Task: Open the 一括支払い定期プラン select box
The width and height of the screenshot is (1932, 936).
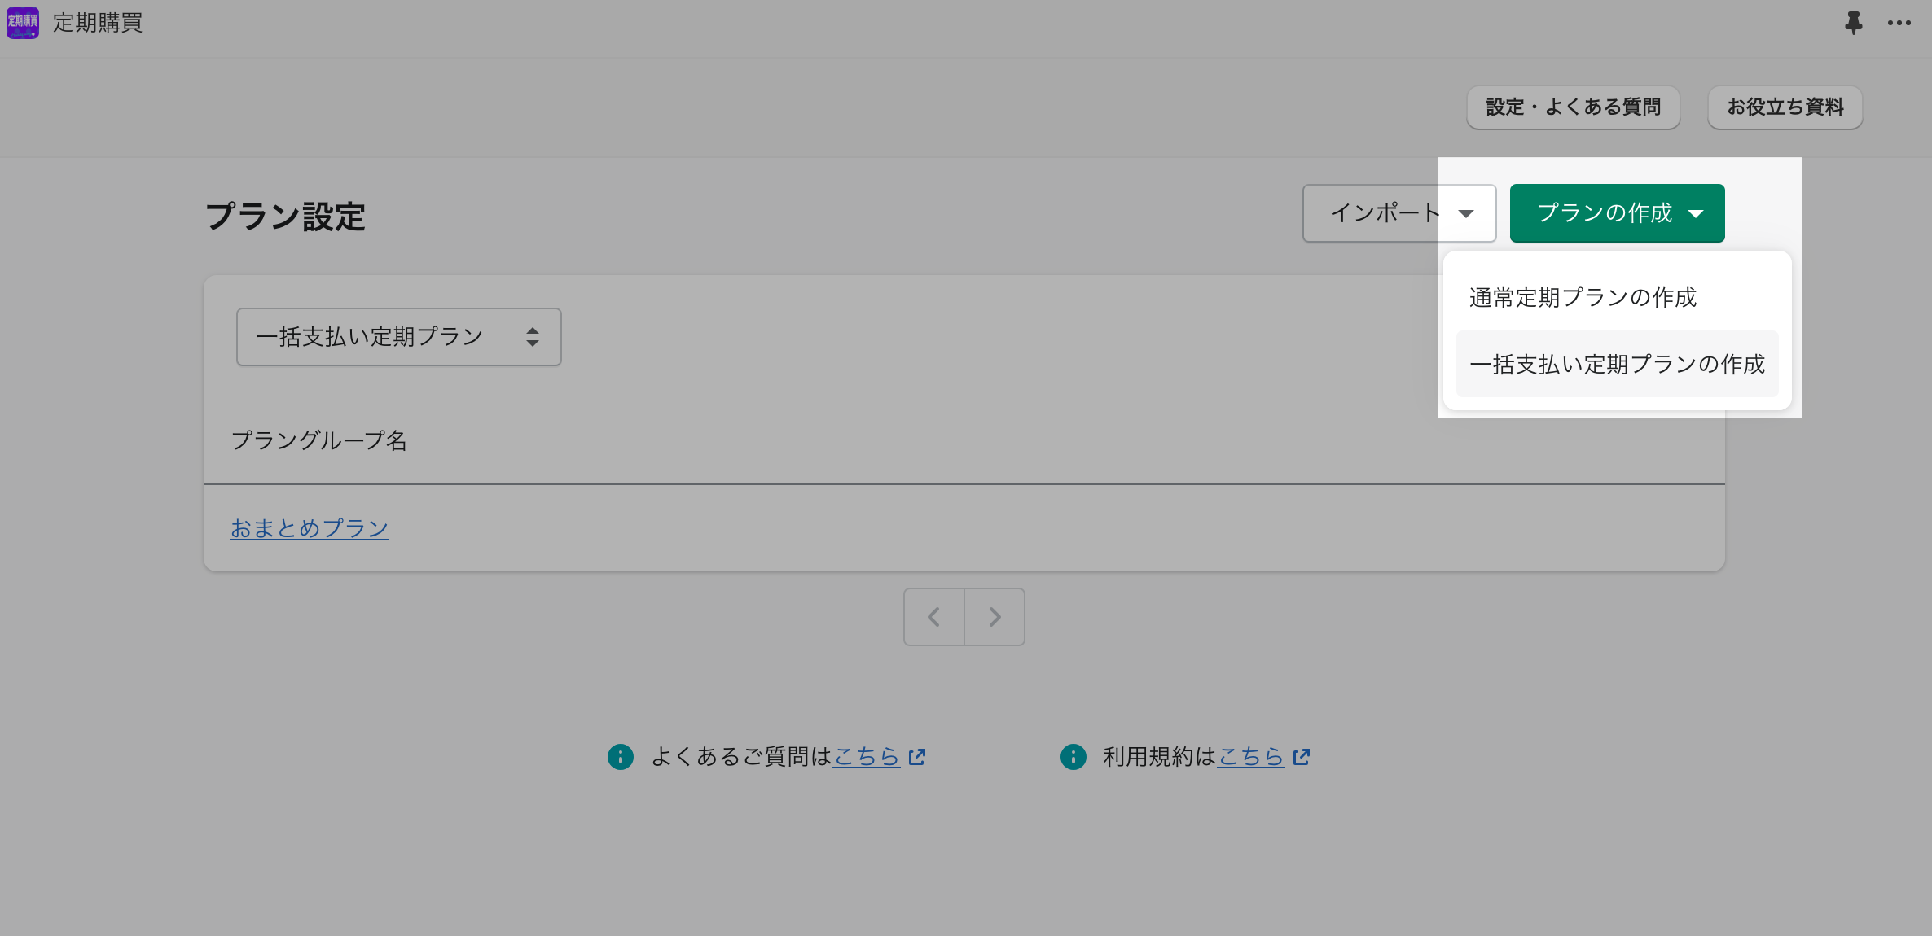Action: [398, 337]
